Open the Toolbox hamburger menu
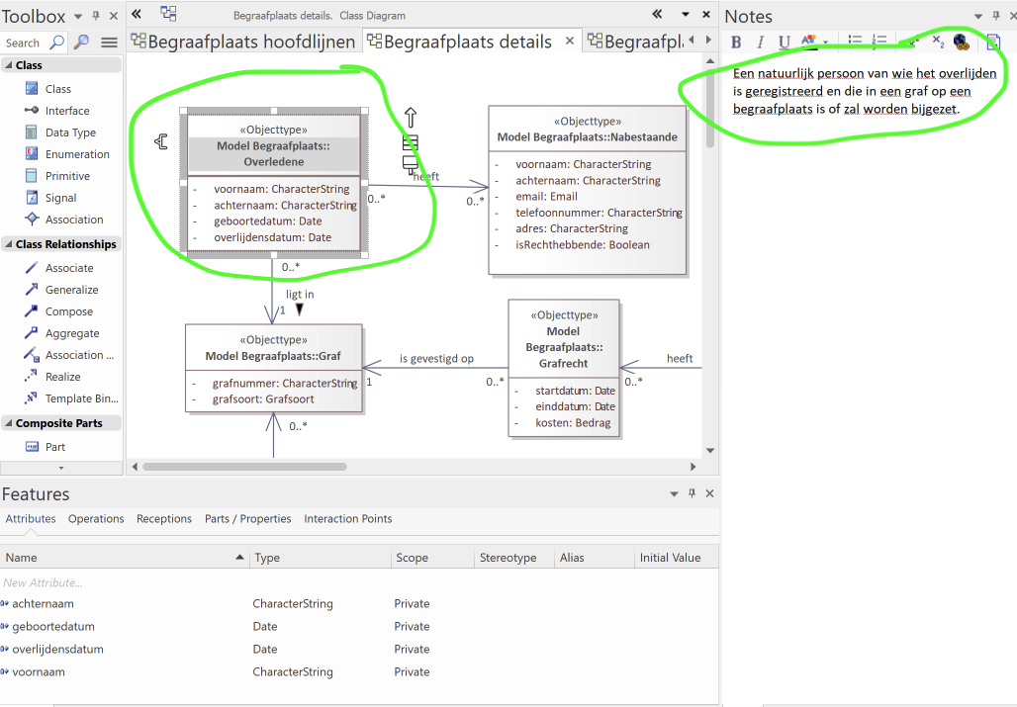The image size is (1017, 707). [109, 43]
